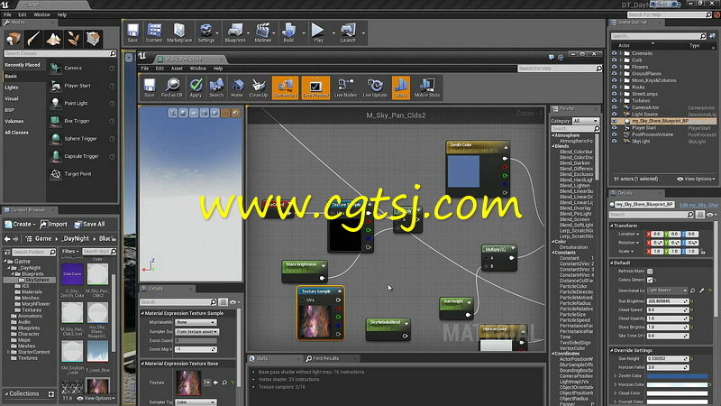Screen dimensions: 721x406
Task: Click the Mobile Stats toolbar icon
Action: point(426,88)
